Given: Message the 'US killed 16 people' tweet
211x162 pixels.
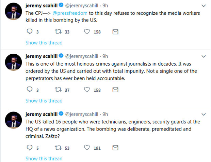Looking at the screenshot, I should click(x=115, y=148).
